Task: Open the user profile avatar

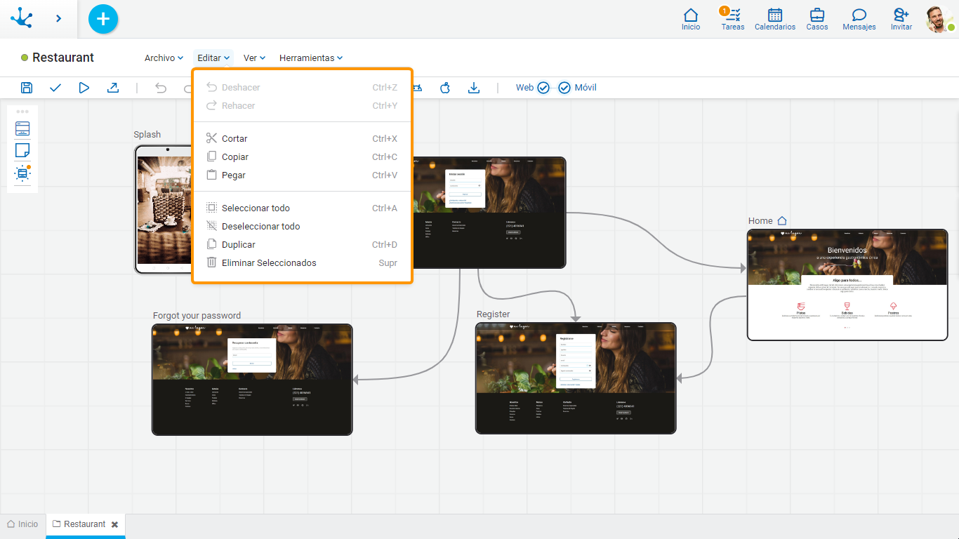Action: [x=939, y=19]
